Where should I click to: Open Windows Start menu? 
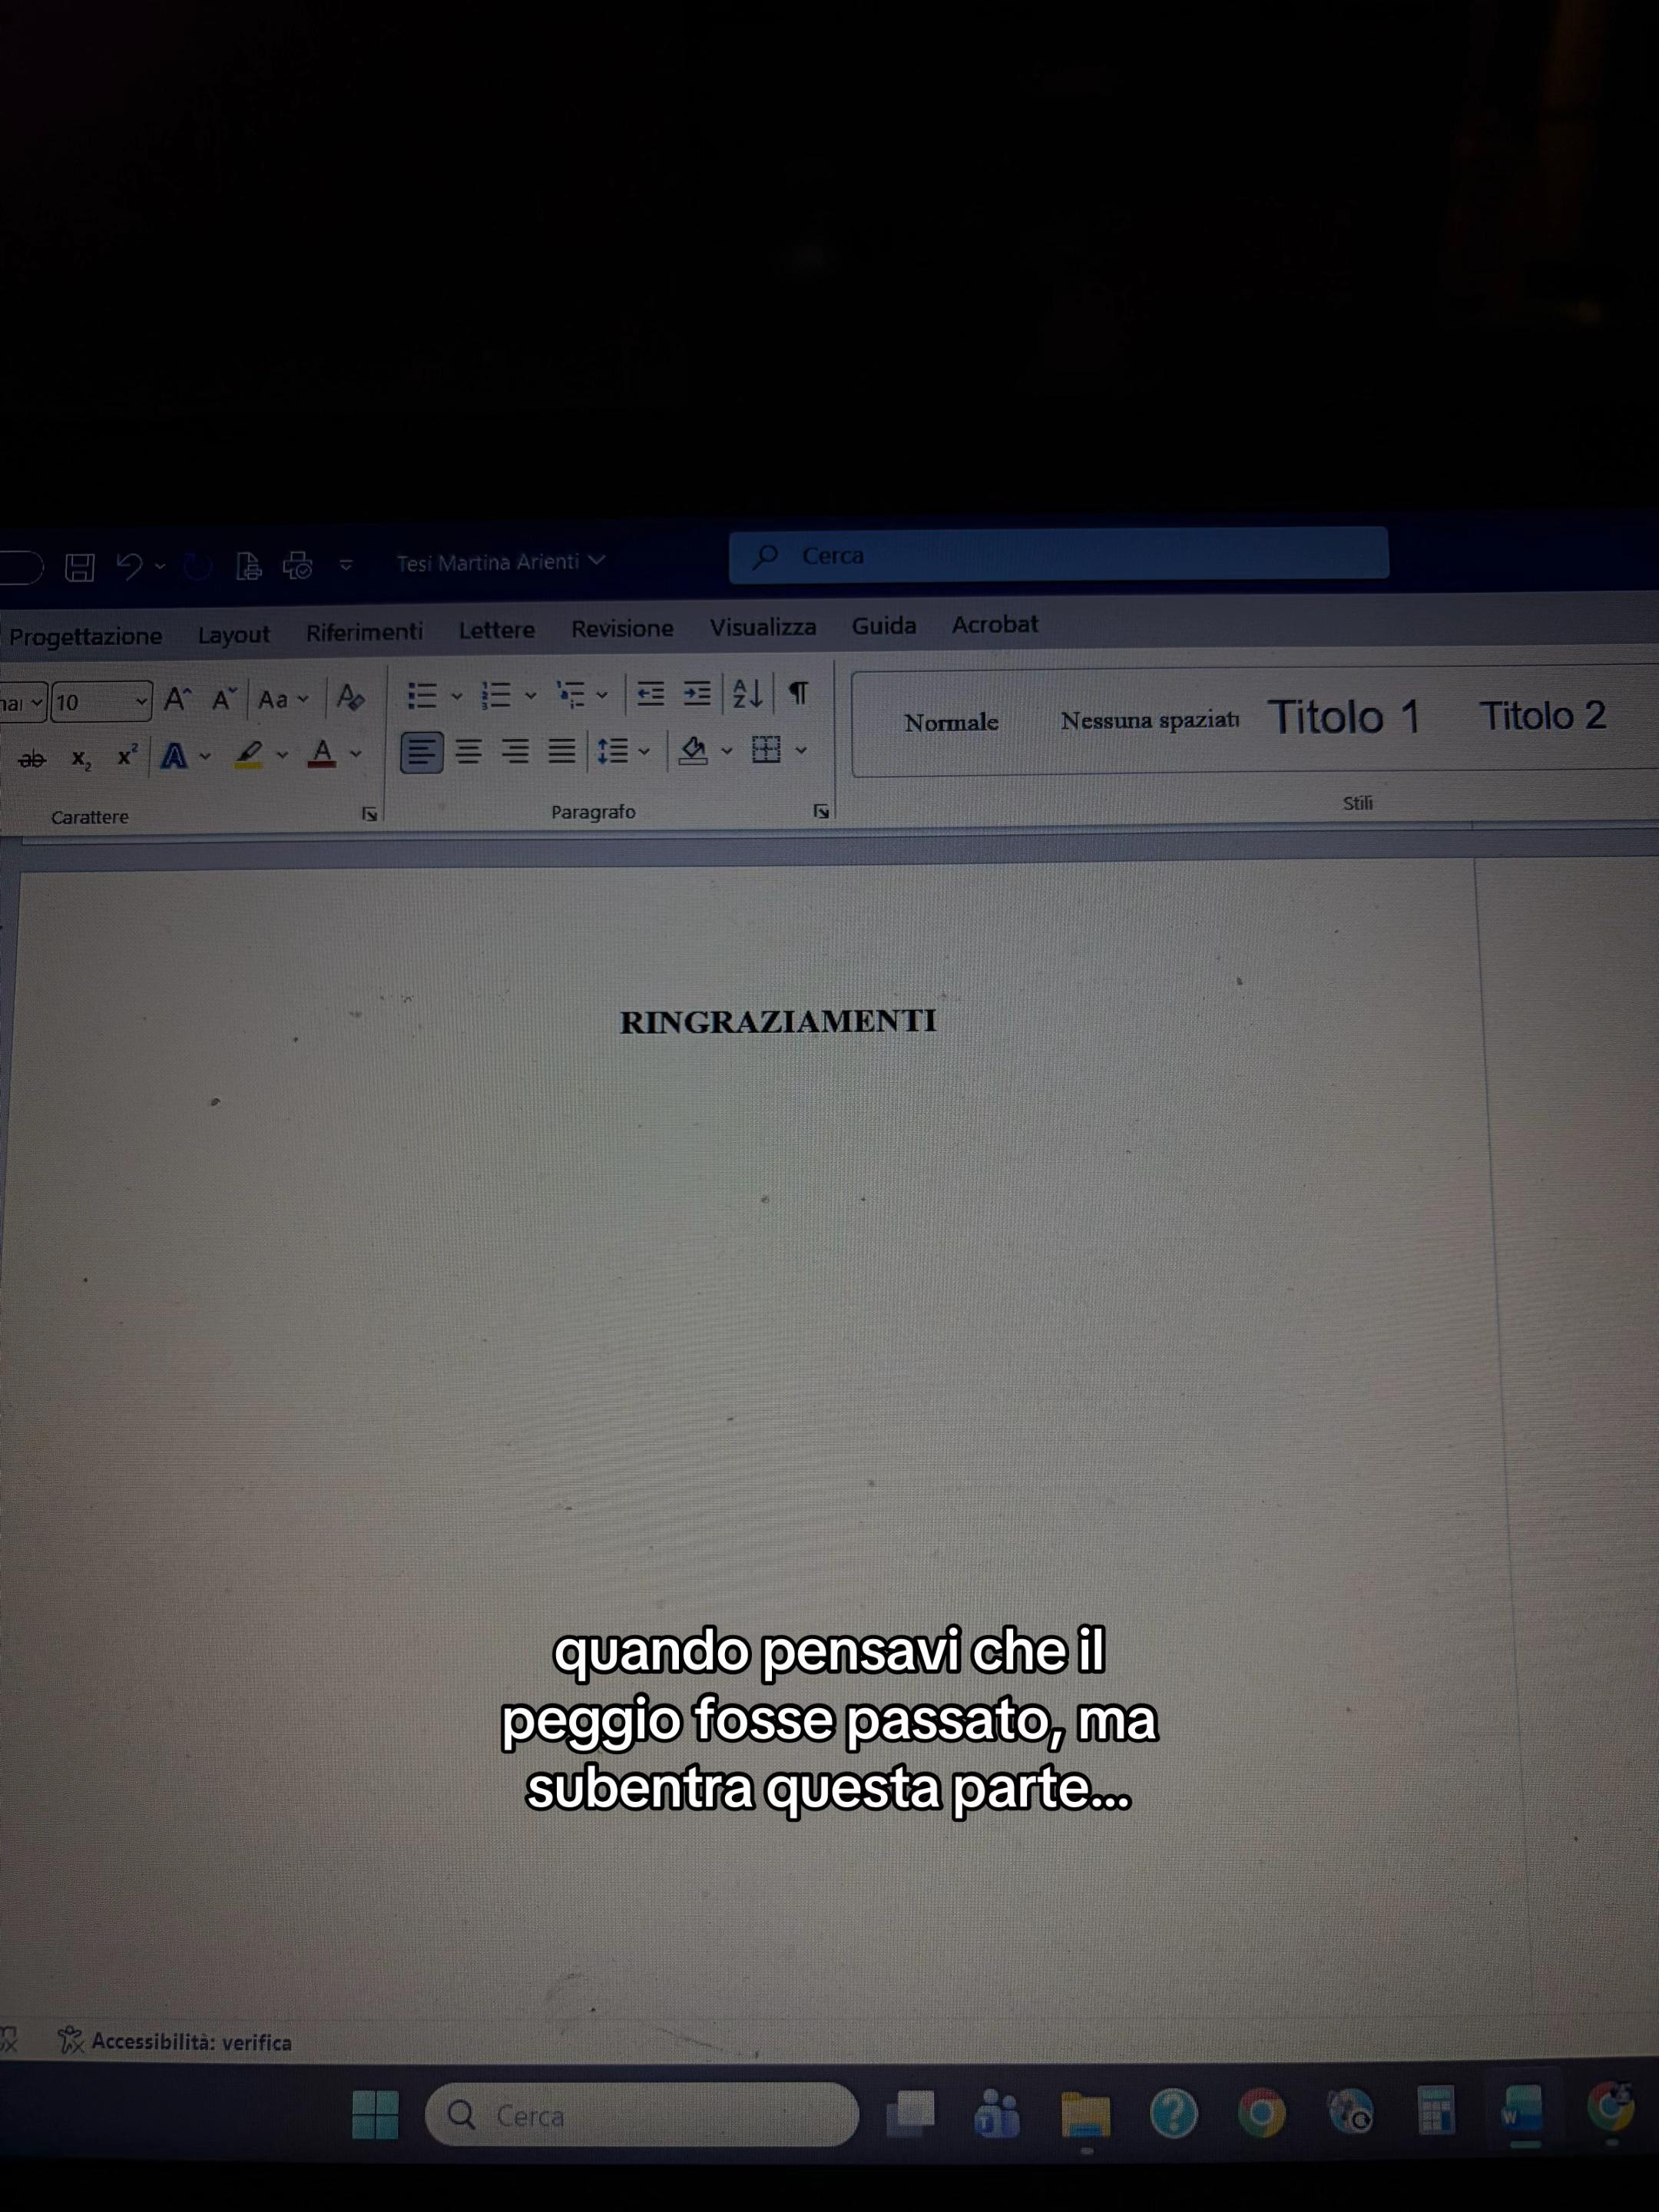376,2115
